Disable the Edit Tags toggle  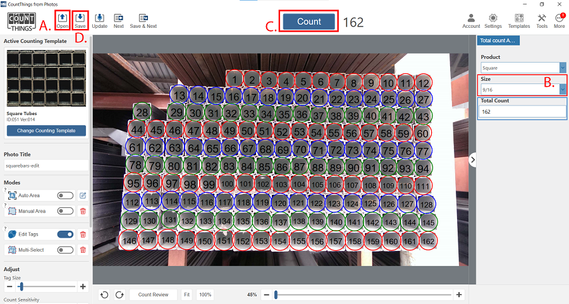click(65, 234)
